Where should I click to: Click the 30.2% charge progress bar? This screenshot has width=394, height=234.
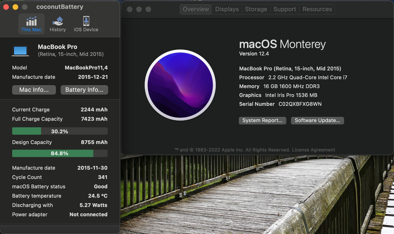click(60, 131)
